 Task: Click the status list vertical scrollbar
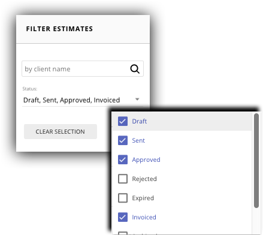(256, 161)
